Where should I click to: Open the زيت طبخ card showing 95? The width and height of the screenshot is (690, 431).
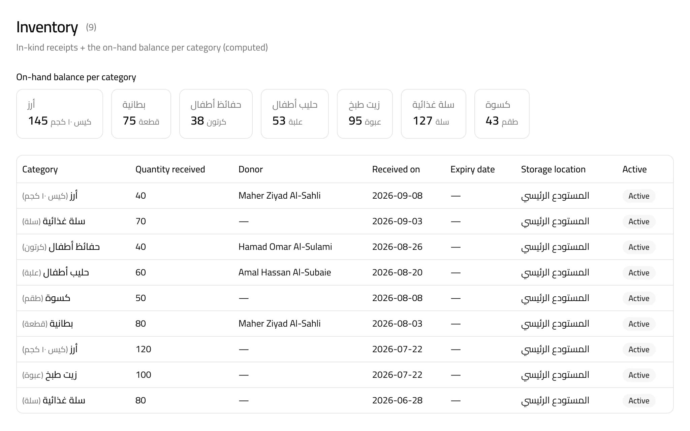point(365,114)
